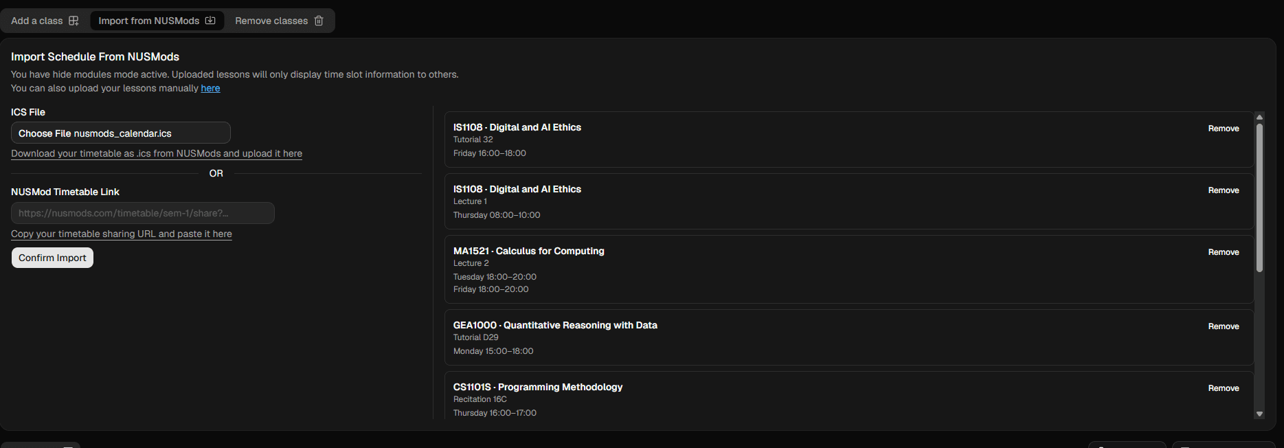Click the 'Tuesday 18:00–20:00' time slot text
The height and width of the screenshot is (448, 1284).
pos(495,277)
